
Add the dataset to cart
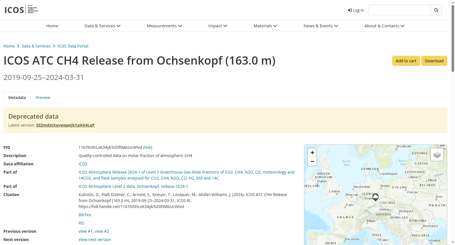coord(406,61)
